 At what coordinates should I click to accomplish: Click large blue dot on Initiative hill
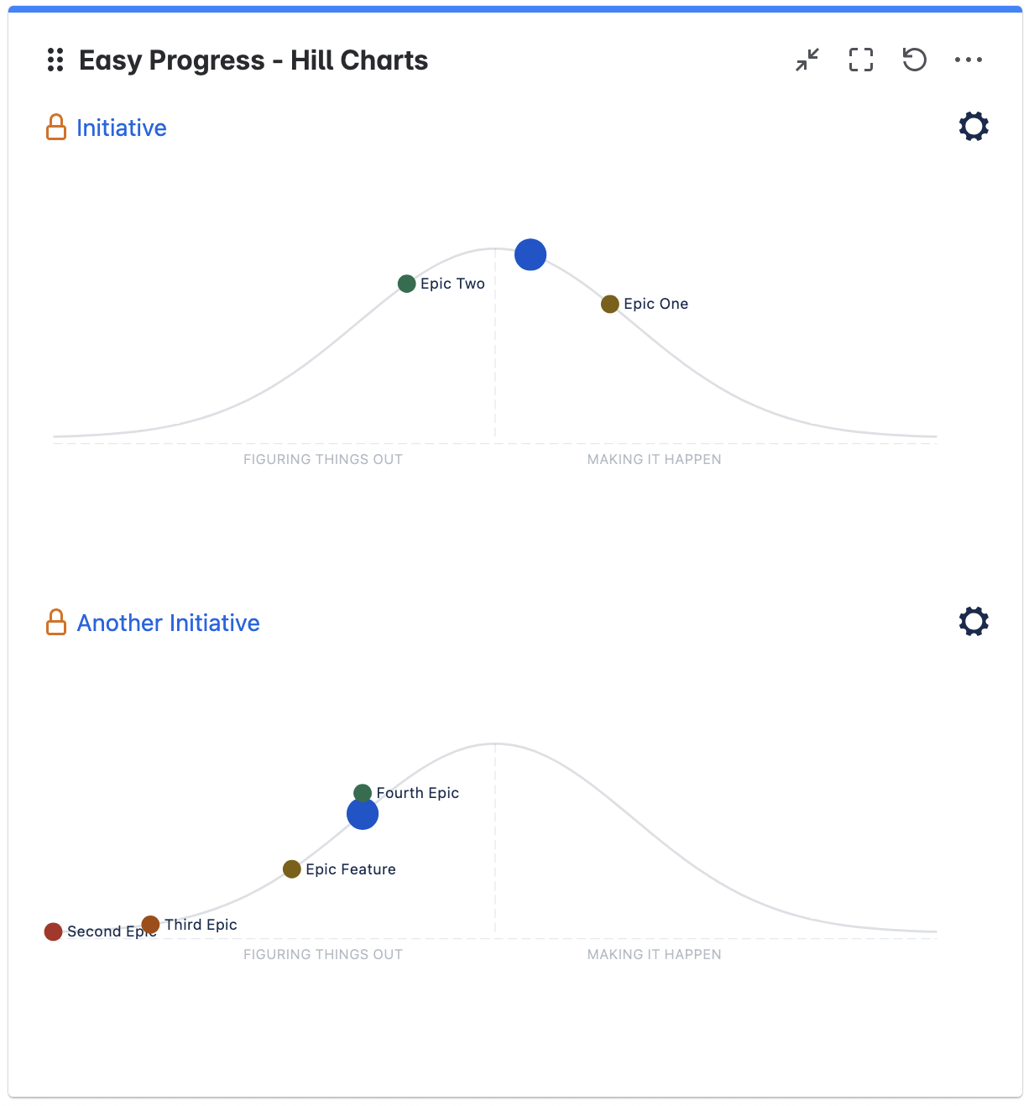tap(530, 254)
